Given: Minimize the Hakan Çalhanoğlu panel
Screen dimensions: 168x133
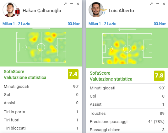Looking at the screenshot, I should click(72, 4).
